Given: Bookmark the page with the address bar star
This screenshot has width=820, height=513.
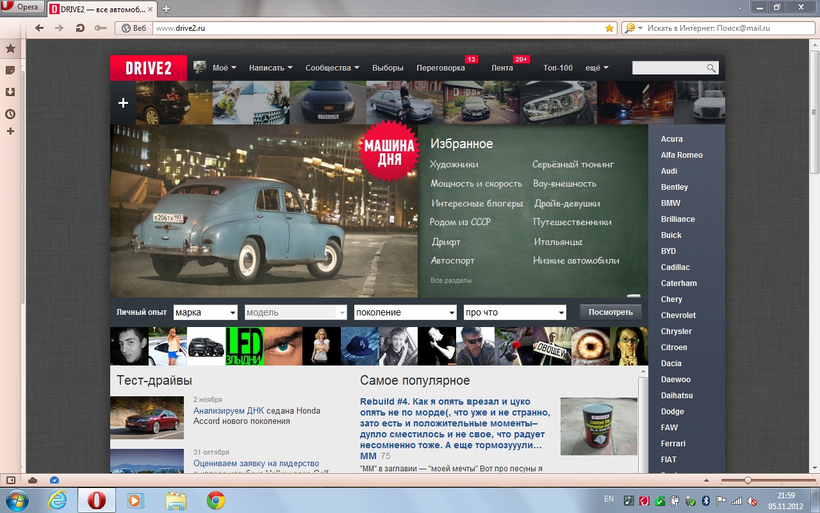Looking at the screenshot, I should coord(609,28).
